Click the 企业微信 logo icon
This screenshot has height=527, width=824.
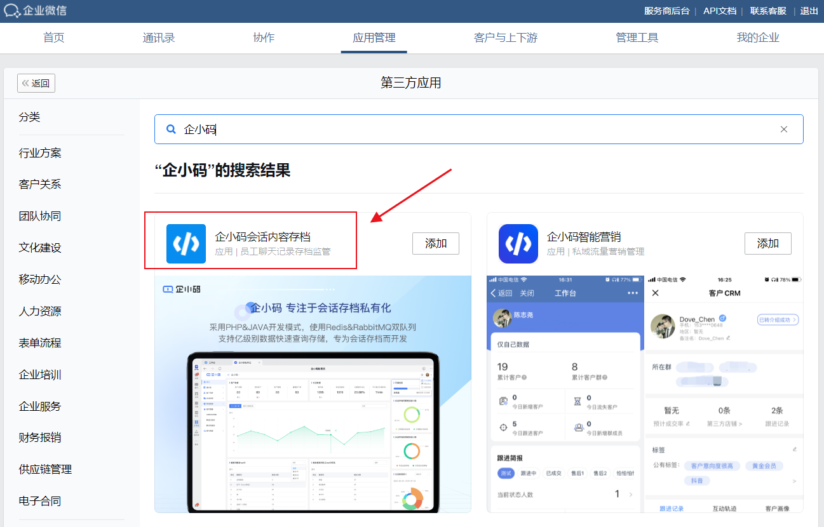(11, 10)
